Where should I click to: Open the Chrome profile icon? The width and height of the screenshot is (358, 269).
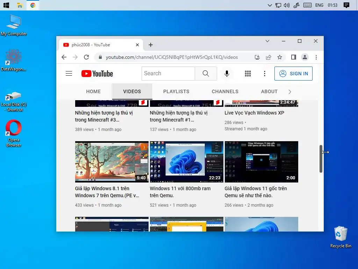(x=305, y=57)
